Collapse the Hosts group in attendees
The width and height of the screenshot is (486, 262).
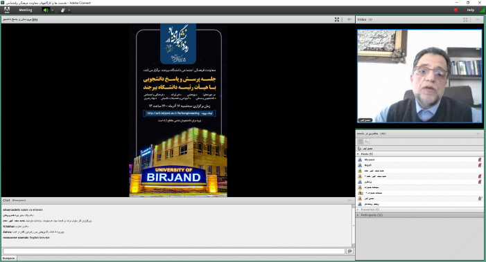point(358,154)
